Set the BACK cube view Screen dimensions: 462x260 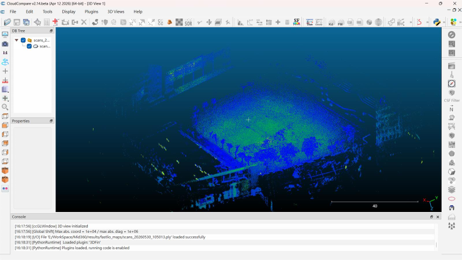coord(5,179)
